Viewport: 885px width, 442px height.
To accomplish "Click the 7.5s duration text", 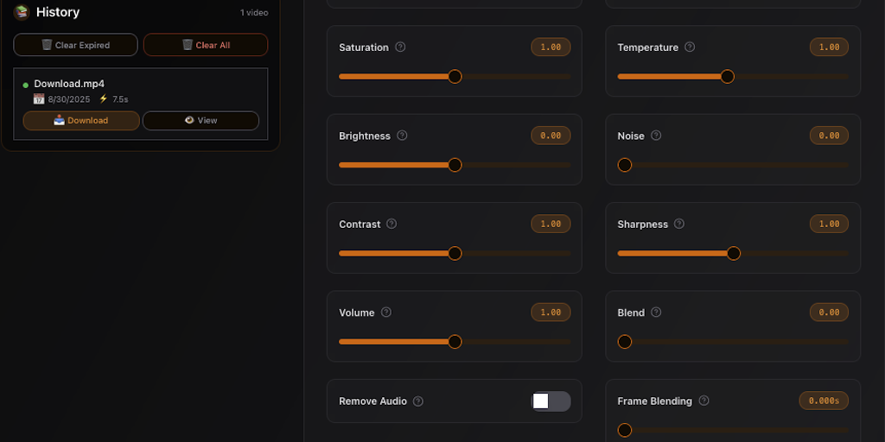I will (120, 99).
